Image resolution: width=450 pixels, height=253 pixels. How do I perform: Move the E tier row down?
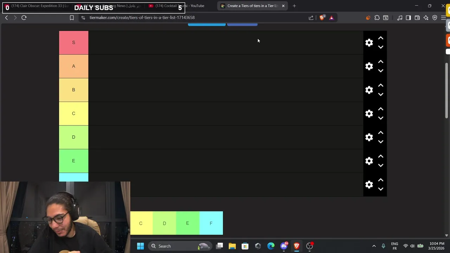pyautogui.click(x=381, y=166)
